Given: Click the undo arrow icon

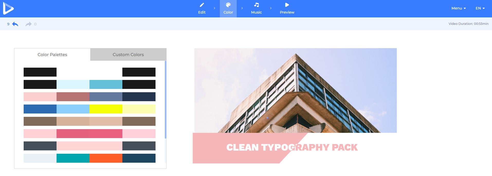Looking at the screenshot, I should (x=15, y=24).
